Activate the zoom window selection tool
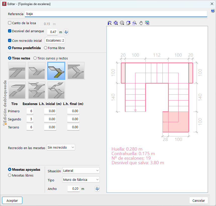Screen dimensions: 216x206 tap(135, 23)
